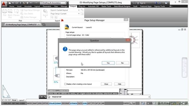Expand the Sign In dropdown
189x106 pixels.
[x=153, y=3]
